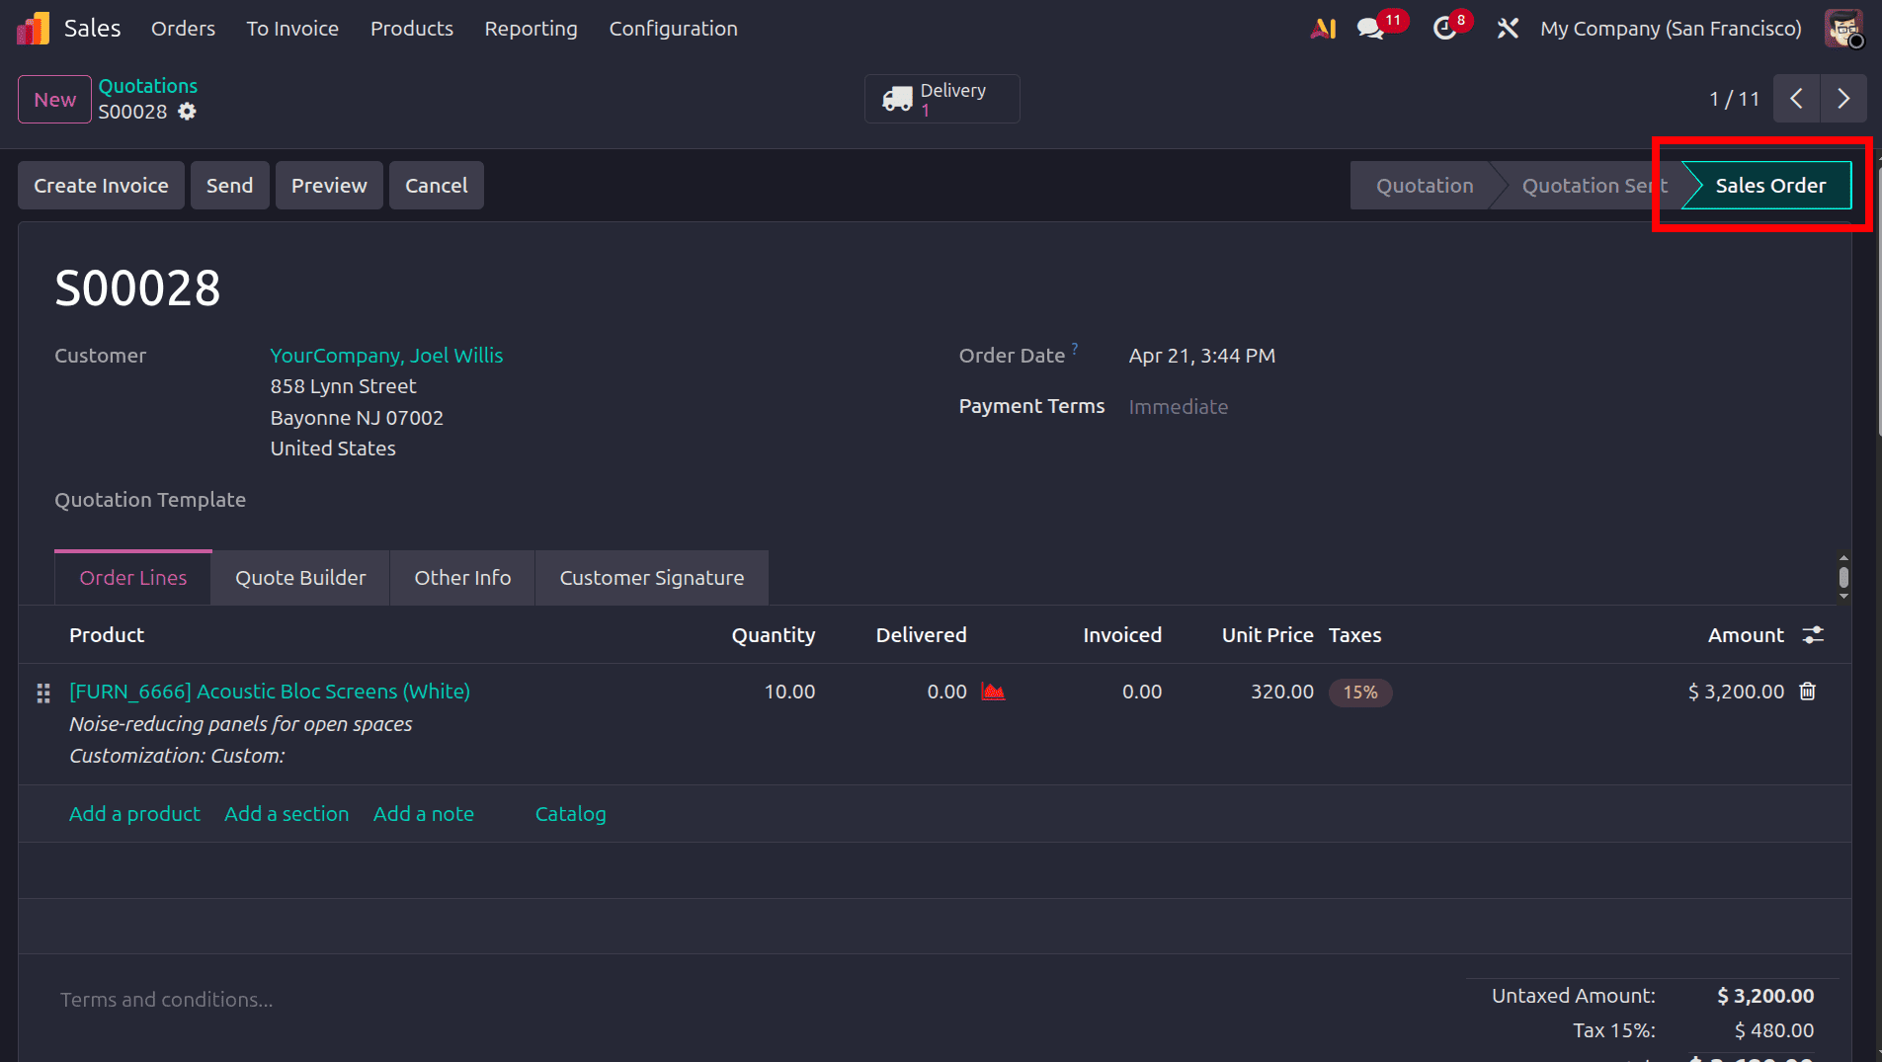Click the developer tools wrench icon

pyautogui.click(x=1509, y=28)
